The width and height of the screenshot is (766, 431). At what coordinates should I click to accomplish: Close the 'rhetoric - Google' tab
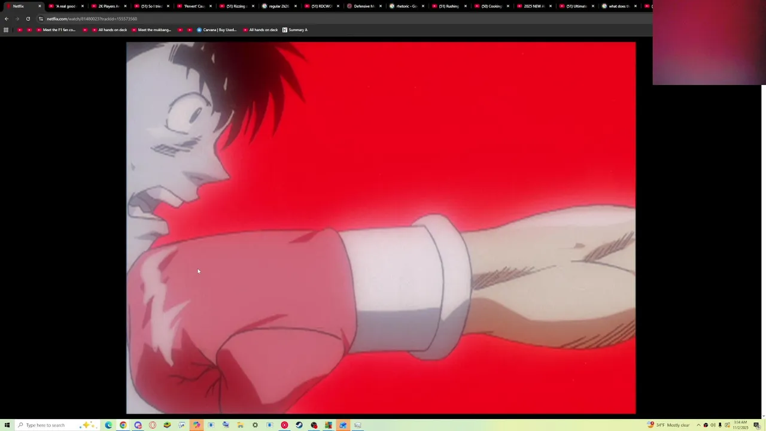click(x=422, y=6)
